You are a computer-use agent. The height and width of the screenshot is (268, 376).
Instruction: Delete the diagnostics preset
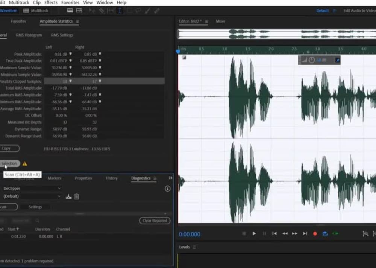76,196
